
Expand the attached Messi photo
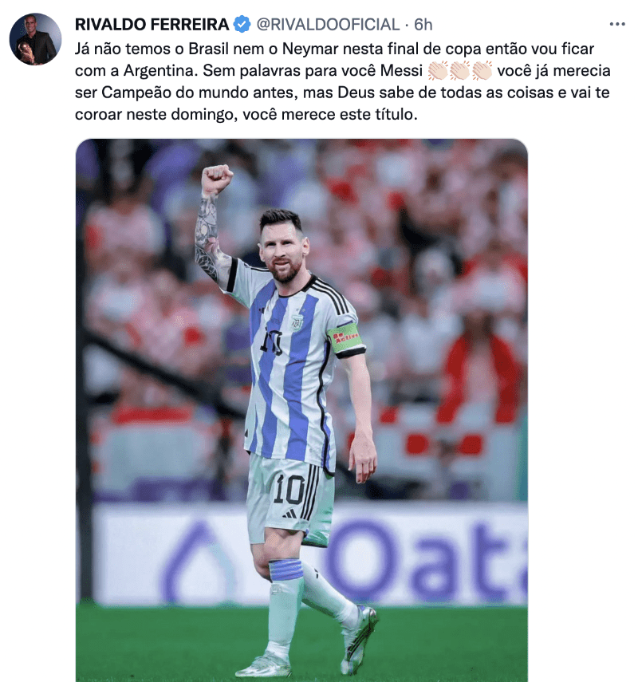[x=301, y=410]
